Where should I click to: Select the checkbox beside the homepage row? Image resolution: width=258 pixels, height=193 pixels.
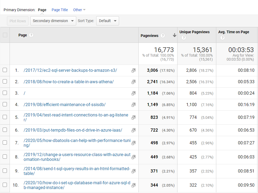[x=5, y=93]
